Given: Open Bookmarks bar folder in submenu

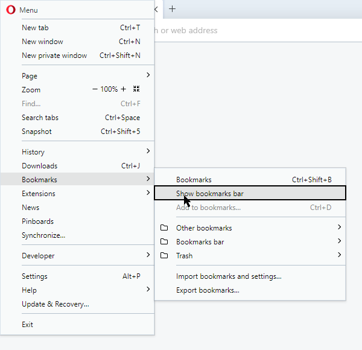Looking at the screenshot, I should click(x=250, y=242).
